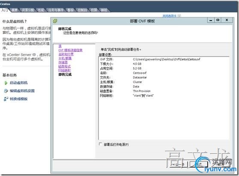Click the Datacenter folder value
Screen dimensions: 239x176
[140, 78]
